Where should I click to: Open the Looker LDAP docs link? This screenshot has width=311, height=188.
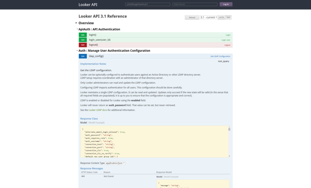click(x=98, y=110)
